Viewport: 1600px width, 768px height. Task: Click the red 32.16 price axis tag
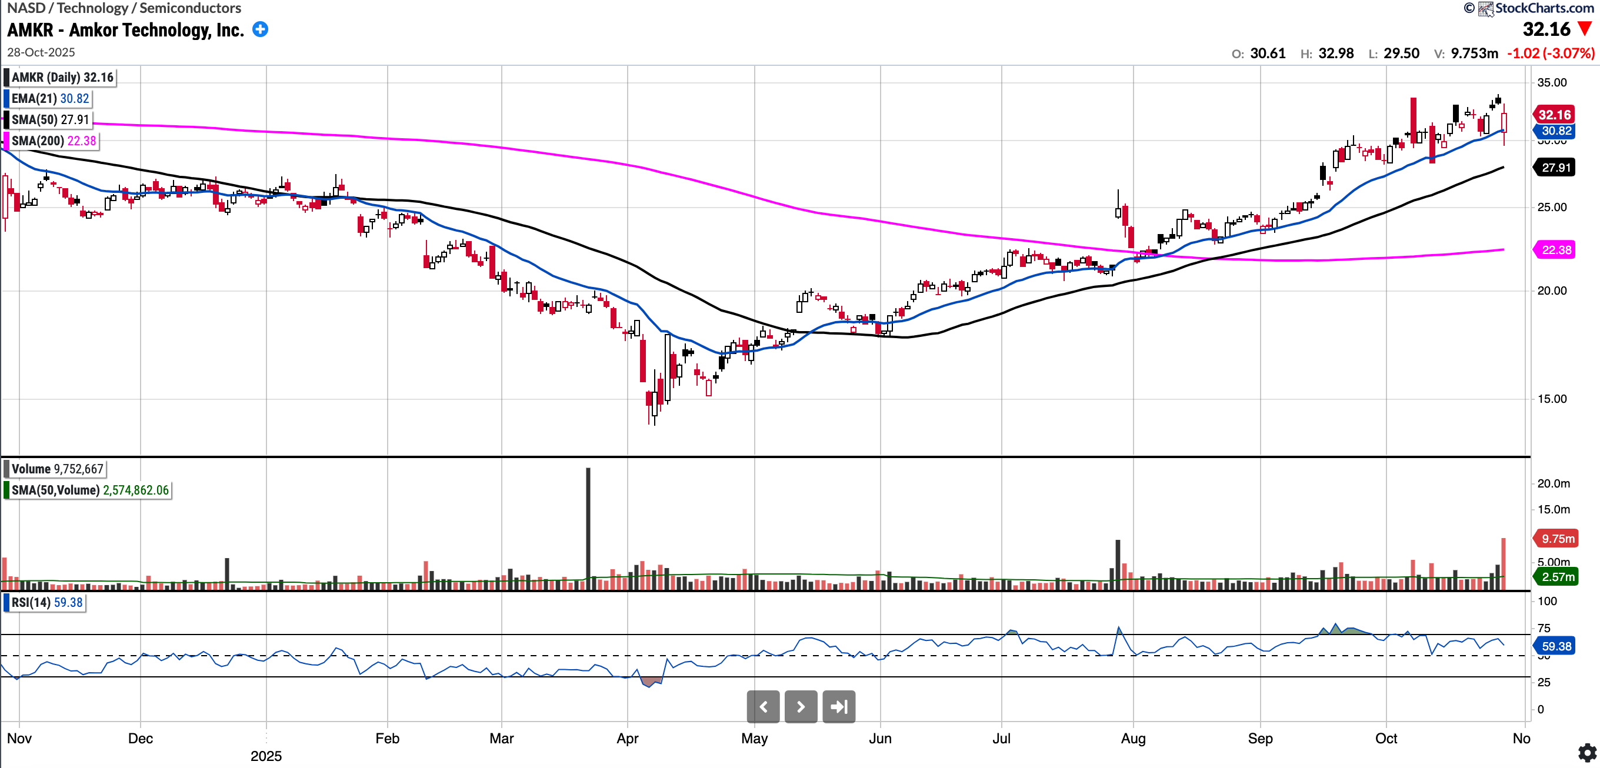1554,115
